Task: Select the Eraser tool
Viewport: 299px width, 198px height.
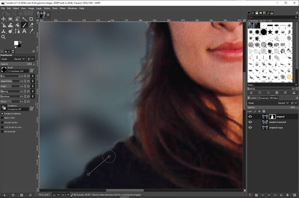Action: (31, 25)
